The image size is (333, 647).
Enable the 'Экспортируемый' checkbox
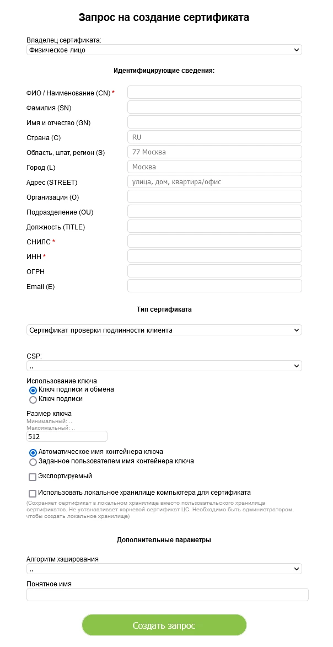pos(33,477)
